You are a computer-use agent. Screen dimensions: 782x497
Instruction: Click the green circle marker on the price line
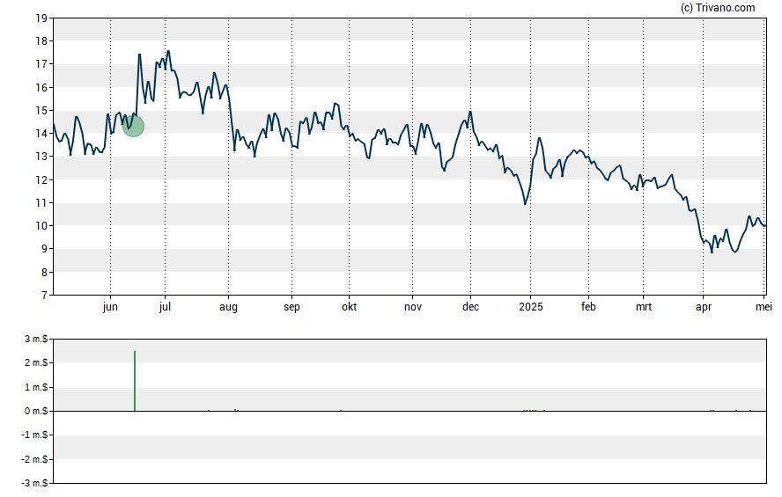(x=133, y=126)
